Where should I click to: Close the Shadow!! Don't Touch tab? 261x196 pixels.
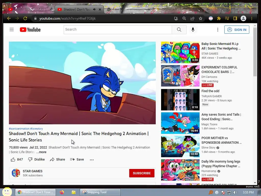point(100,9)
